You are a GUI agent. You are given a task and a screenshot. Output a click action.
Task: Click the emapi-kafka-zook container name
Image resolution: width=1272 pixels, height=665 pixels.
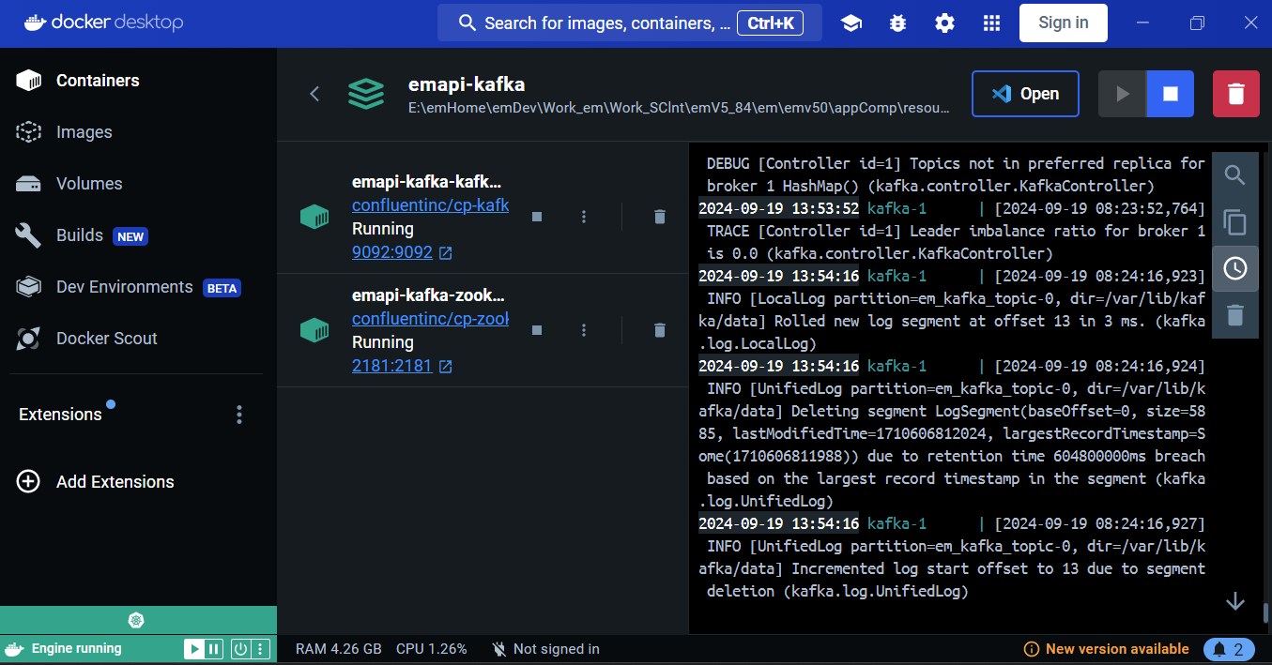coord(429,295)
